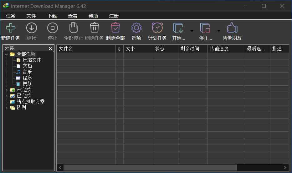
Task: Select the 队列 tree label
Action: (x=21, y=108)
